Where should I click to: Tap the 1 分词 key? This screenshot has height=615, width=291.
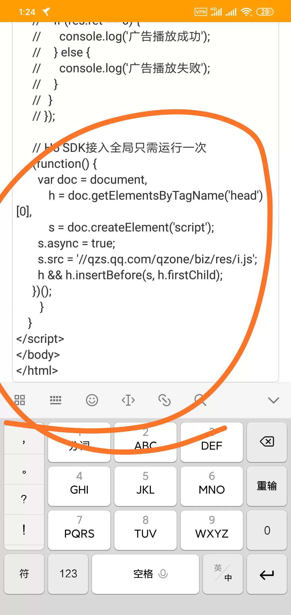coord(79,442)
